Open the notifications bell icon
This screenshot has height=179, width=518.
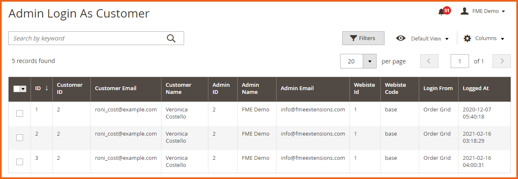tap(441, 12)
